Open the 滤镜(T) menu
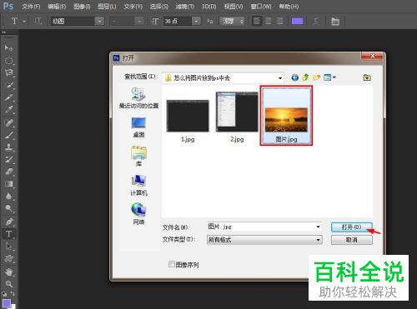Viewport: 417px width, 309px height. 185,7
